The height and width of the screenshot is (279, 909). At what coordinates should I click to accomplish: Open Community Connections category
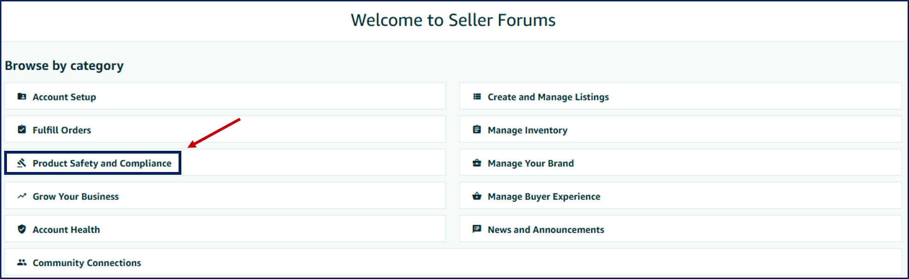453,262
